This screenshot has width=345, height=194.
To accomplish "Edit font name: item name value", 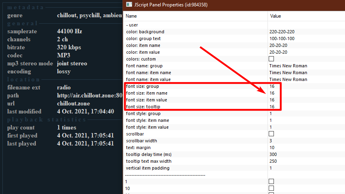I will click(x=288, y=73).
